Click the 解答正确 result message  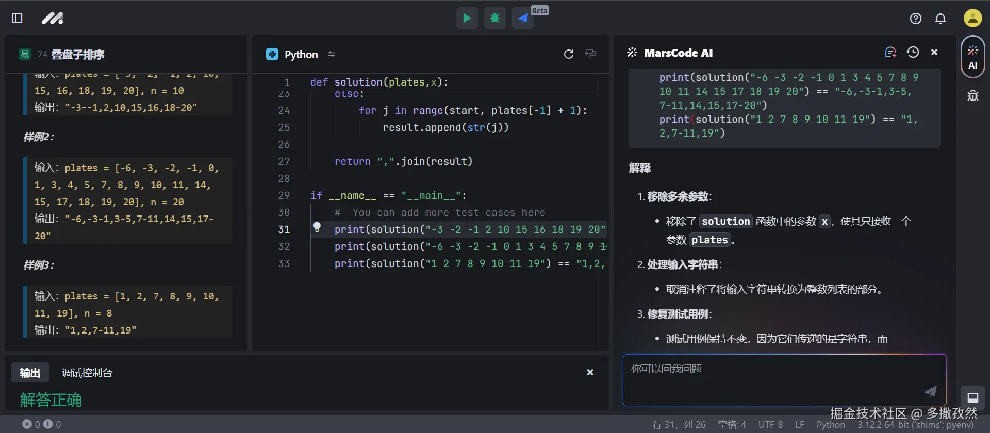point(51,400)
